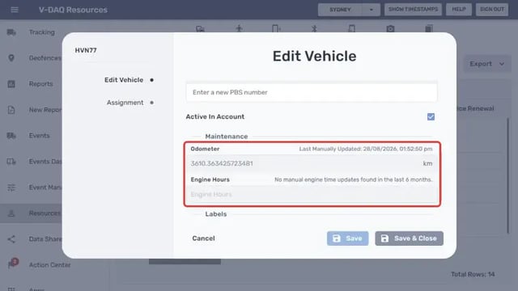Image resolution: width=518 pixels, height=291 pixels.
Task: Click the Event Manager sliders icon
Action: tap(11, 188)
